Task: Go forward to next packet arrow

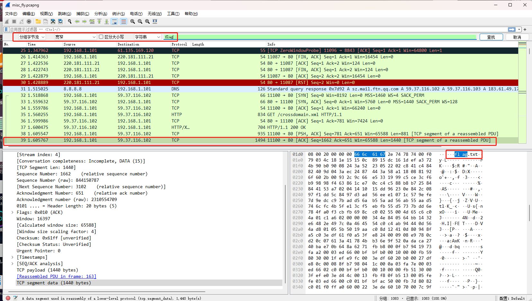Action: pos(84,21)
